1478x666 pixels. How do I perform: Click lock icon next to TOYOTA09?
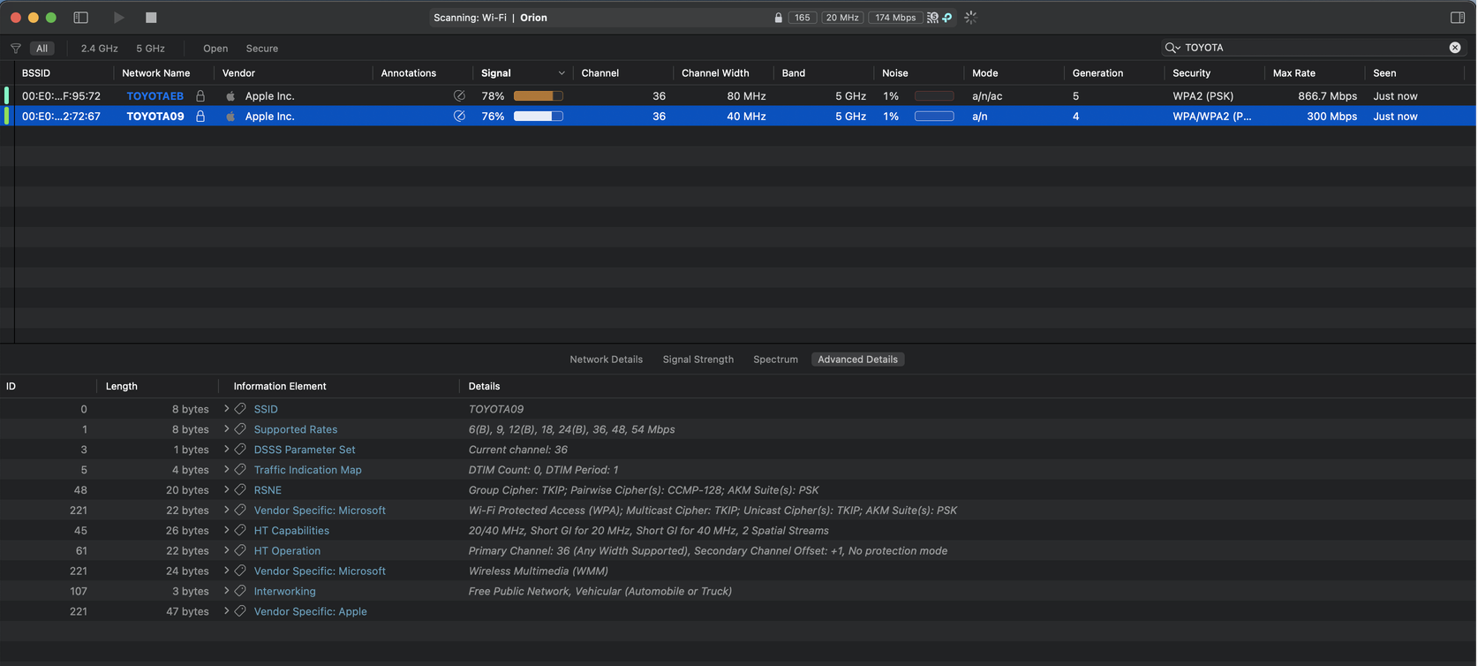pos(200,116)
